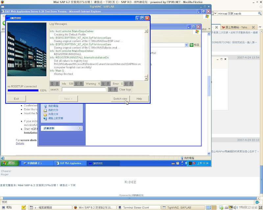
Task: Click the installation progress bar at 100%
Action: pos(23,91)
